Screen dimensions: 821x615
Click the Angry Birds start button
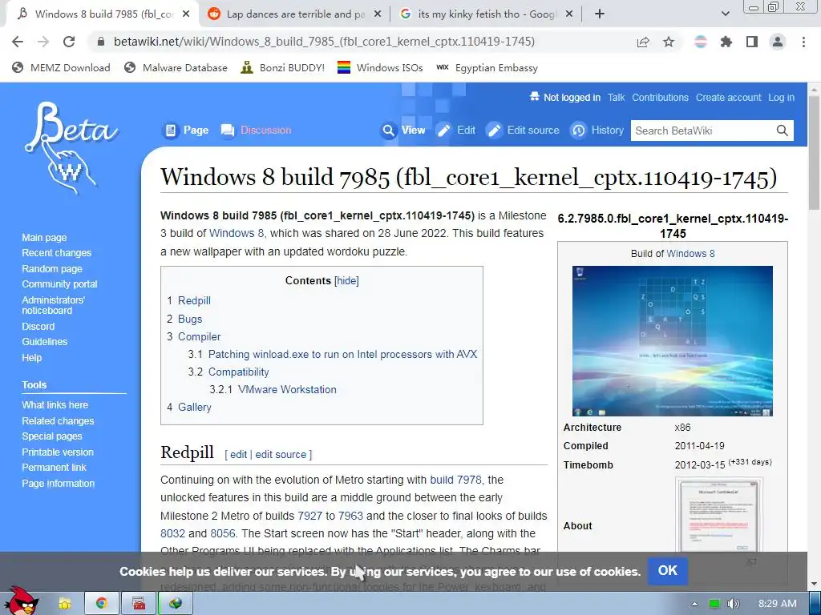20,601
